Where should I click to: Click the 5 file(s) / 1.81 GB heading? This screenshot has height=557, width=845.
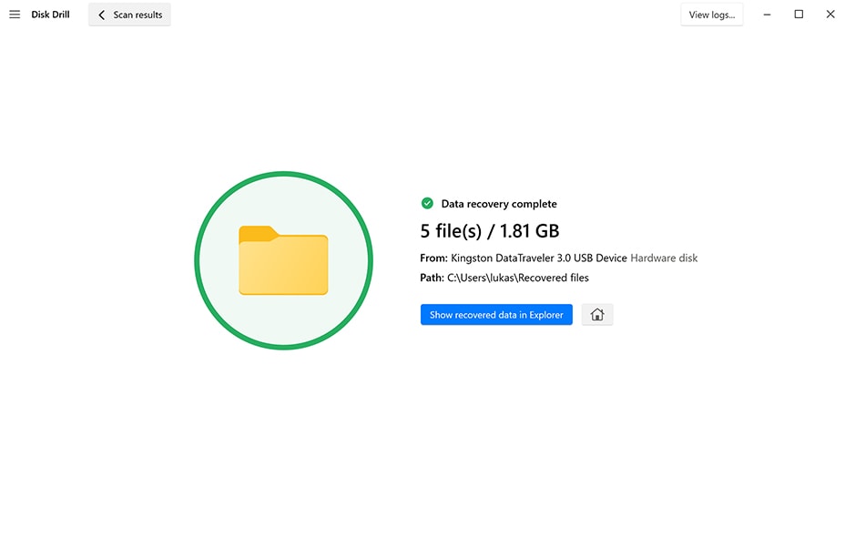(490, 231)
